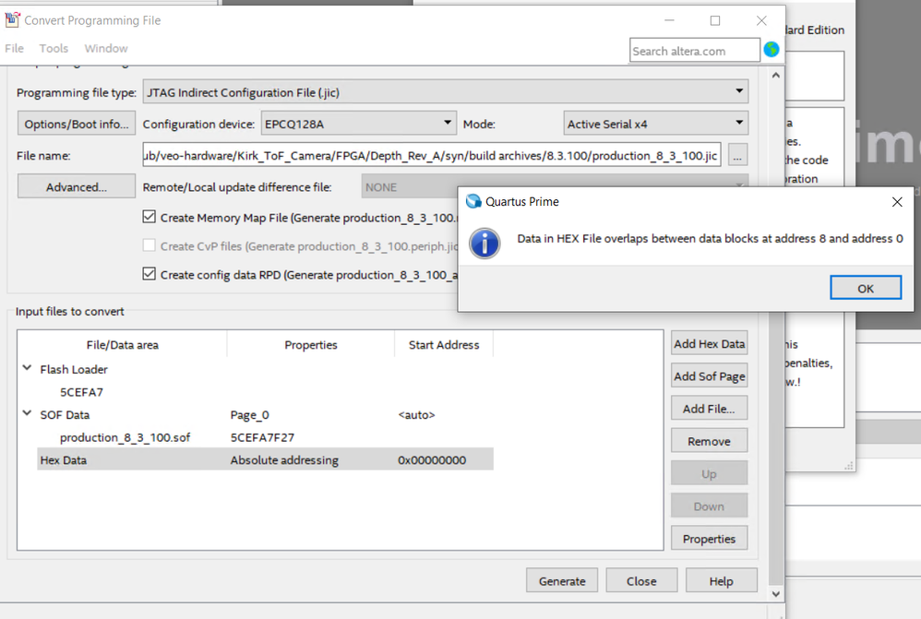The image size is (921, 619).
Task: Click the Help button
Action: pos(721,581)
